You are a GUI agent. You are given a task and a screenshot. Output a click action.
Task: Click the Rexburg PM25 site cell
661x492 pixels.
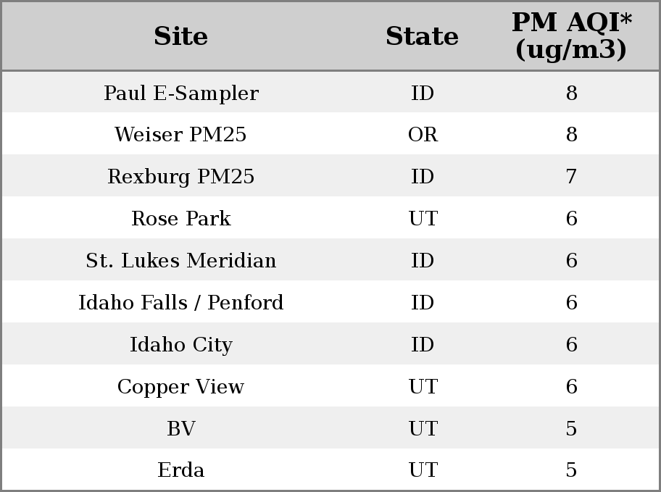[181, 176]
